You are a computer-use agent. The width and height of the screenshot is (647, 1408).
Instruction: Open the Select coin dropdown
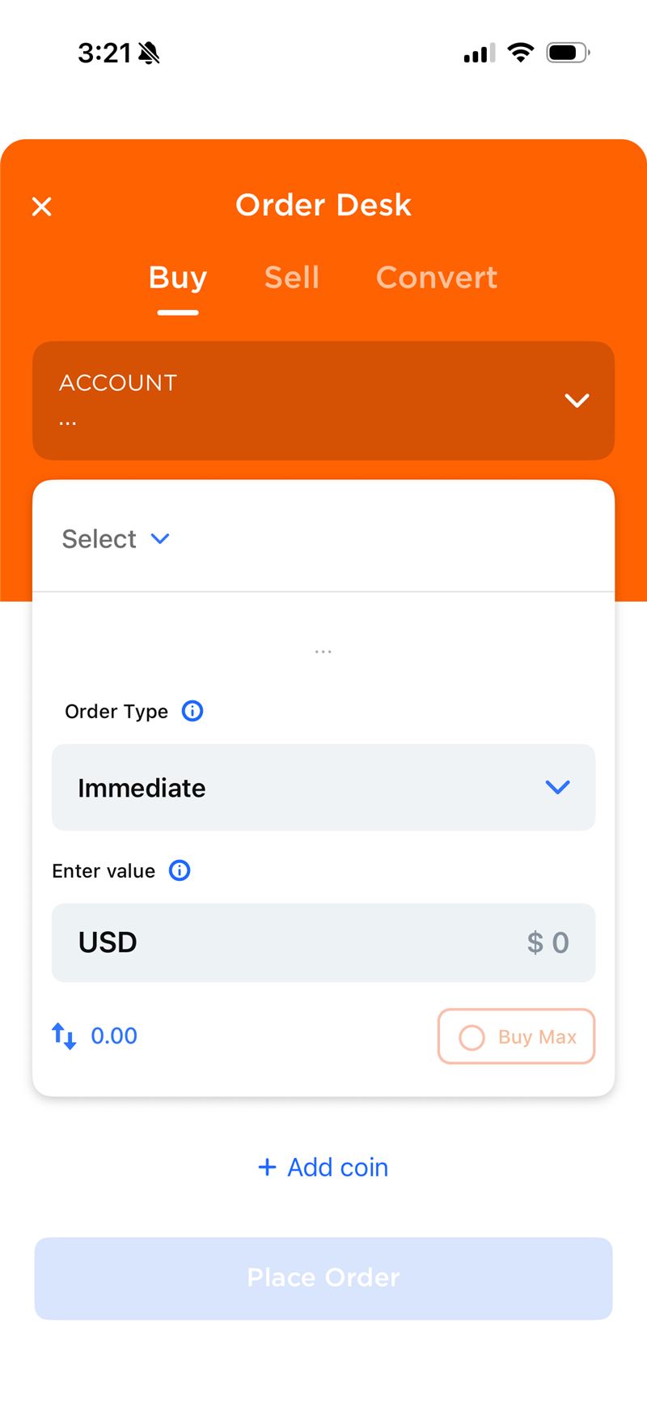[116, 538]
